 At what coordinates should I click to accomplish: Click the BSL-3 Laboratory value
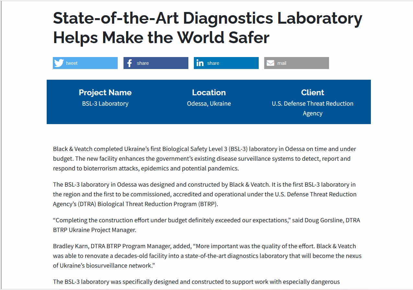point(105,104)
